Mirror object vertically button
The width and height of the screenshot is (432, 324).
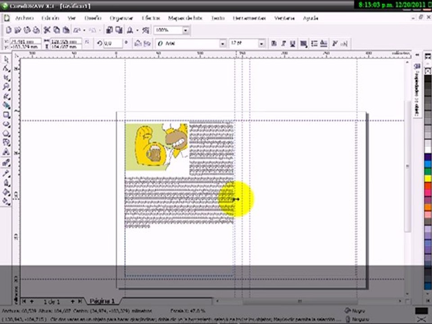147,43
